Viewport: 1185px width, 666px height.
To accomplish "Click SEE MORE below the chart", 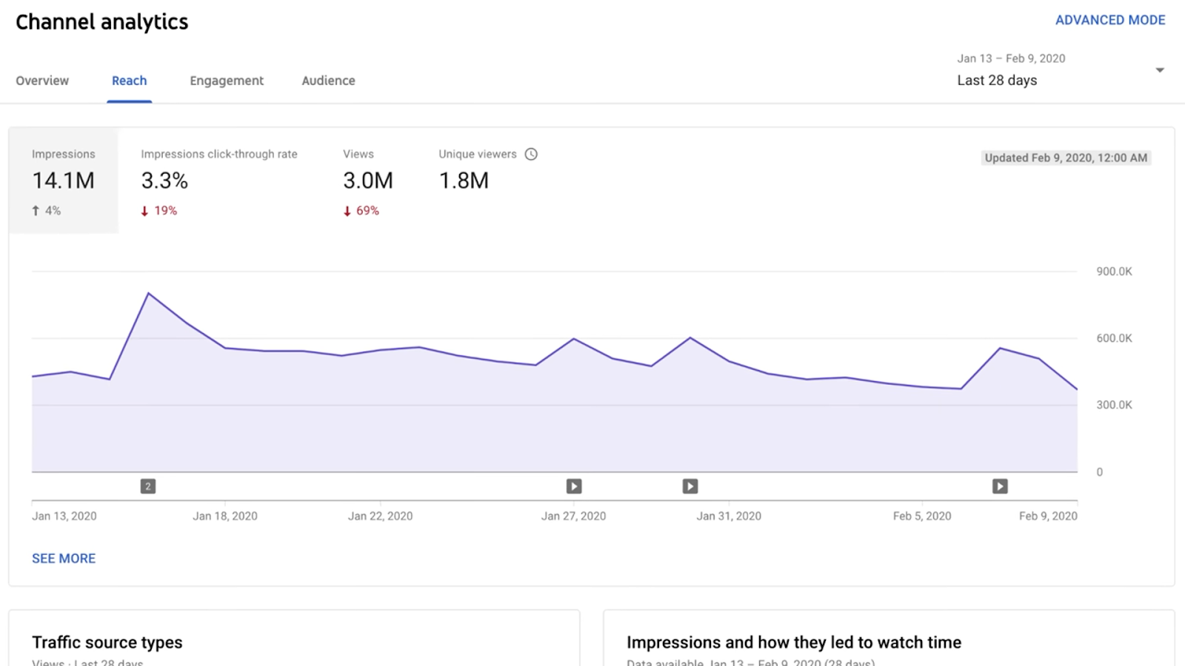I will [x=64, y=559].
